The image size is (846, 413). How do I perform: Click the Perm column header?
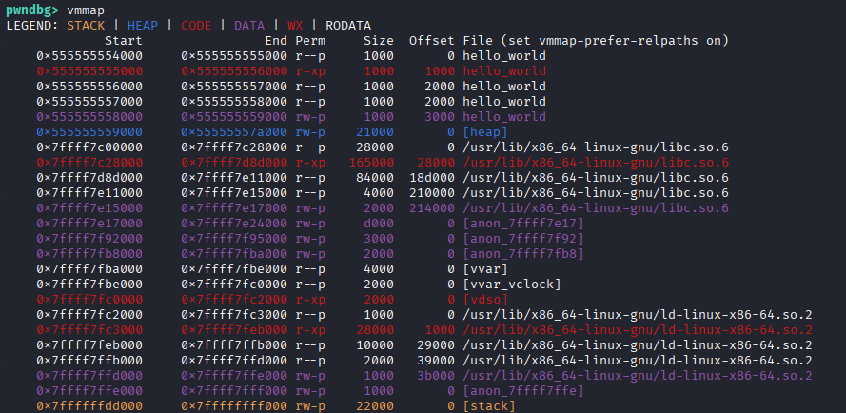[310, 41]
